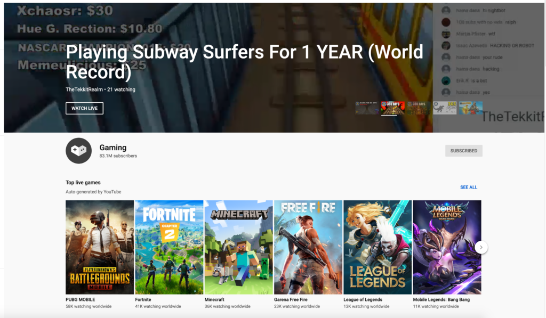Select the dinosaur game 365 Days carousel thumbnail
This screenshot has width=546, height=318.
[x=445, y=108]
